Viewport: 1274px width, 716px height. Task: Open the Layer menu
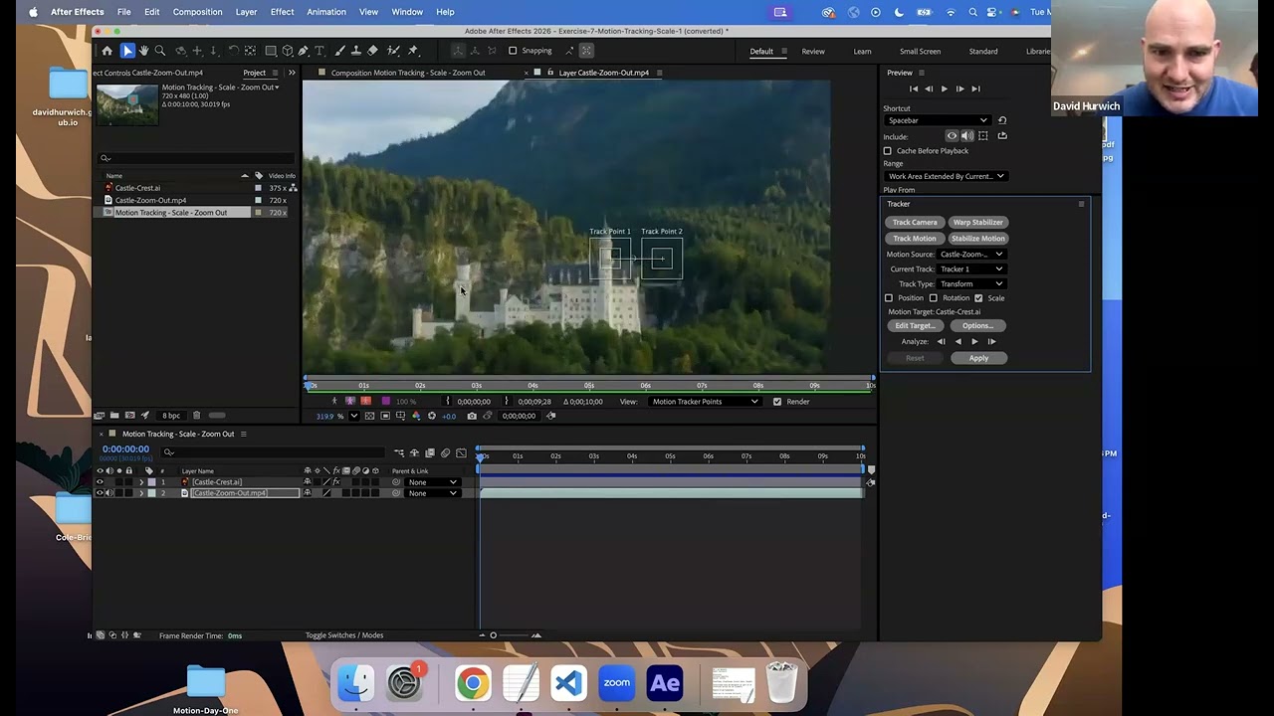(246, 12)
